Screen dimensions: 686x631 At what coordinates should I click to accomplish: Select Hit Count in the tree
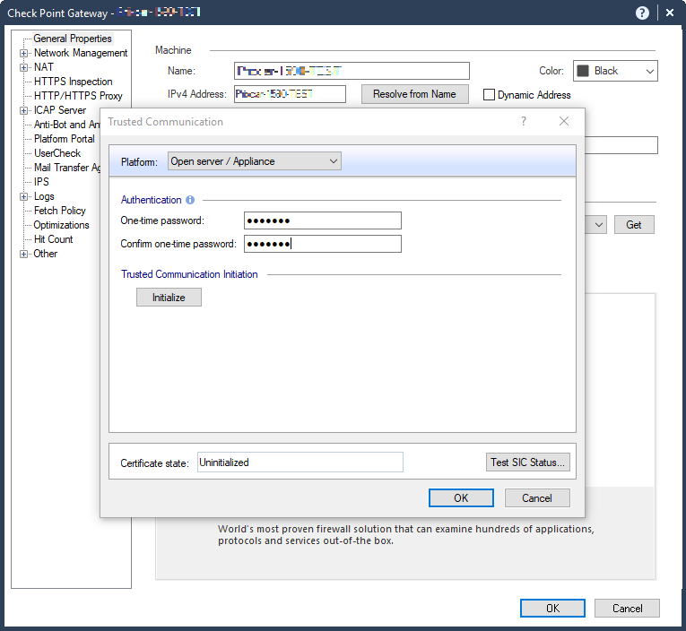click(x=53, y=239)
